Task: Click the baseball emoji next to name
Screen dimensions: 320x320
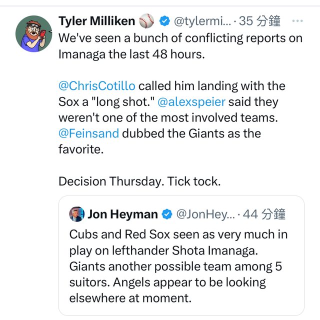Action: 146,21
